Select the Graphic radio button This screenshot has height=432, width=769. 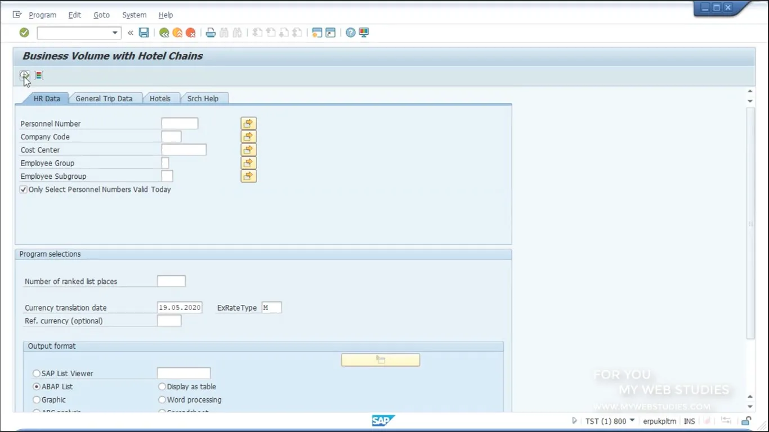pyautogui.click(x=37, y=400)
